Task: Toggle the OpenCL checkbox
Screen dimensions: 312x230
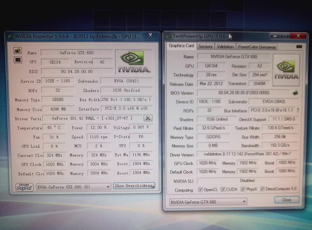Action: click(x=200, y=190)
